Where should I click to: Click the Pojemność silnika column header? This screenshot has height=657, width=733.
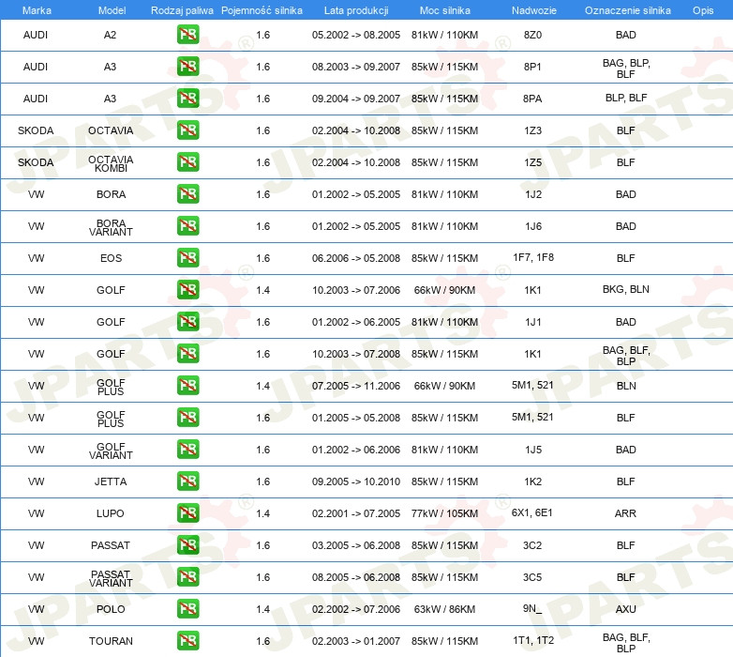pos(262,10)
